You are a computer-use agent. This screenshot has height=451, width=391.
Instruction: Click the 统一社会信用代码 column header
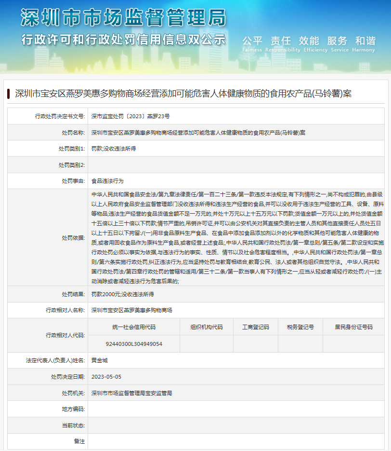coord(134,327)
